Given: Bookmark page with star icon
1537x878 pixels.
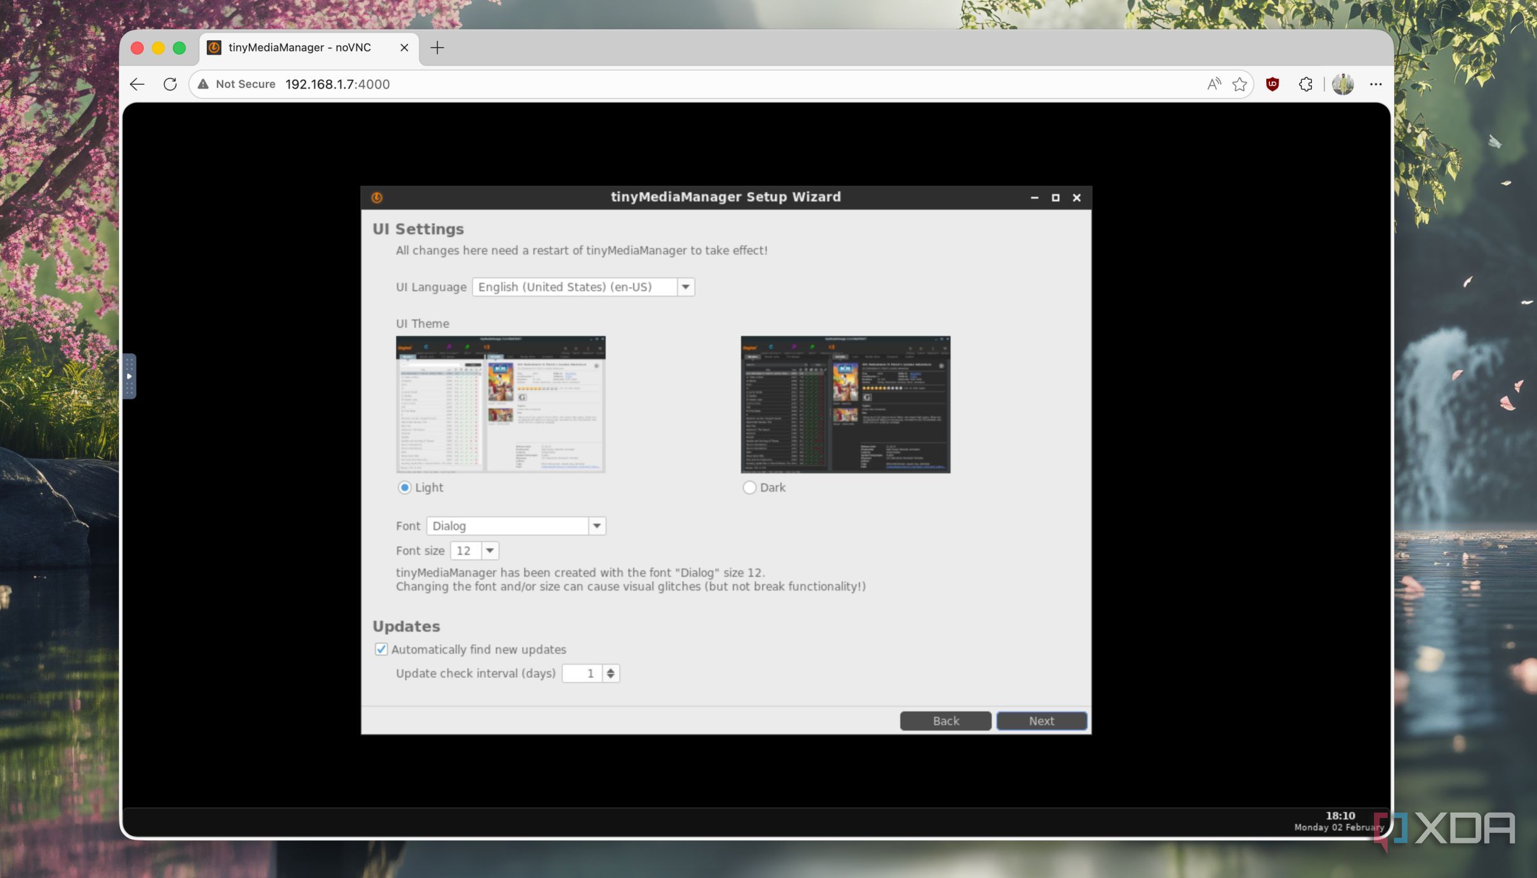Looking at the screenshot, I should pyautogui.click(x=1239, y=84).
